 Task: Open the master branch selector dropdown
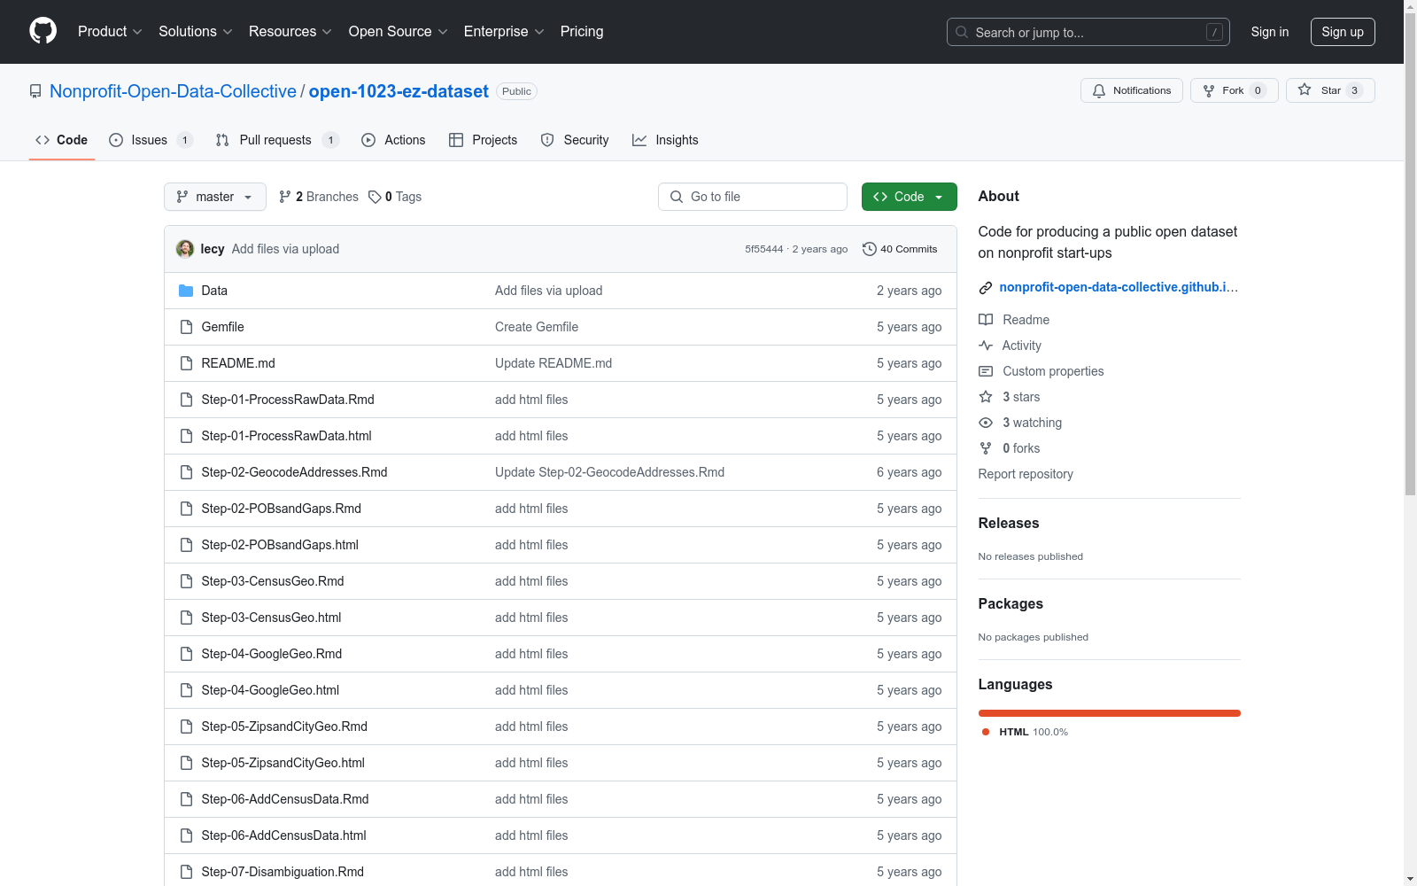(x=215, y=197)
